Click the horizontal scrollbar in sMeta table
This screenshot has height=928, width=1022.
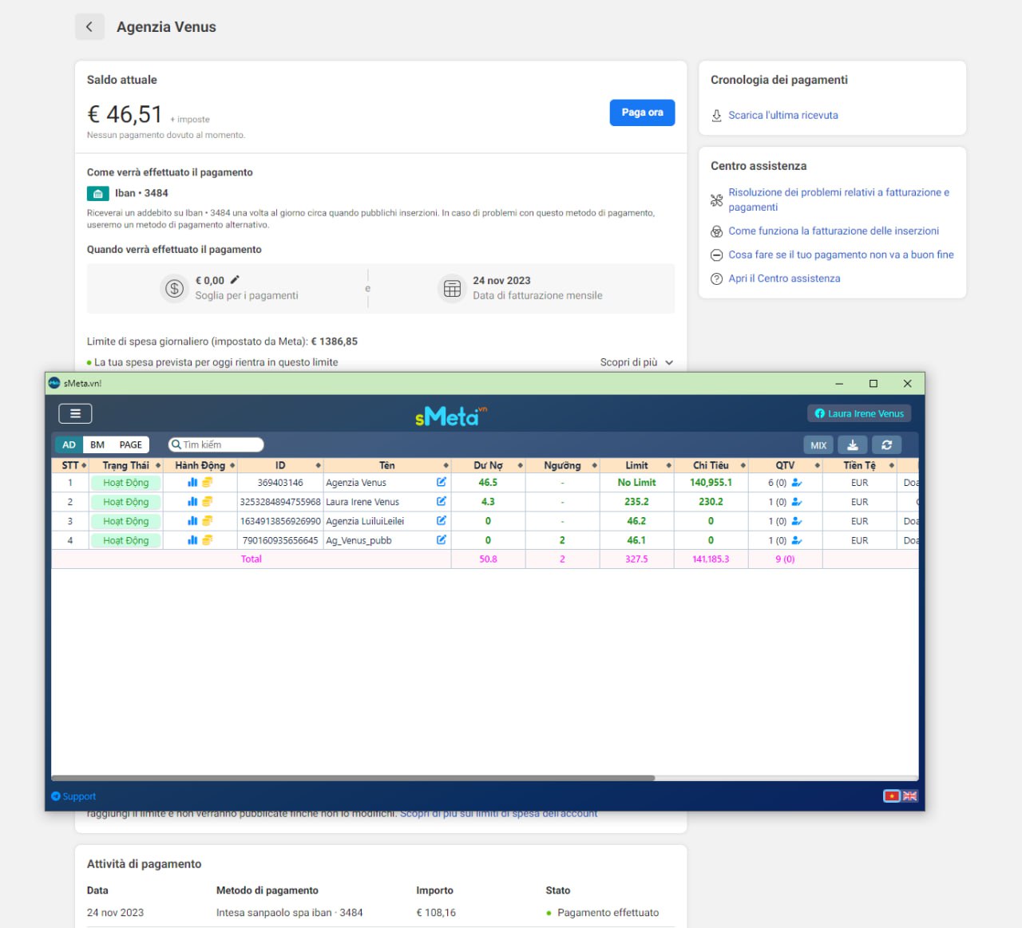pyautogui.click(x=353, y=777)
